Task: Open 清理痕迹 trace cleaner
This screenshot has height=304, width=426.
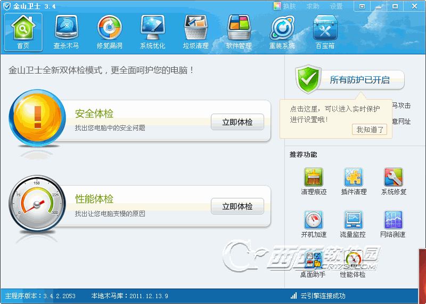Action: coord(314,181)
